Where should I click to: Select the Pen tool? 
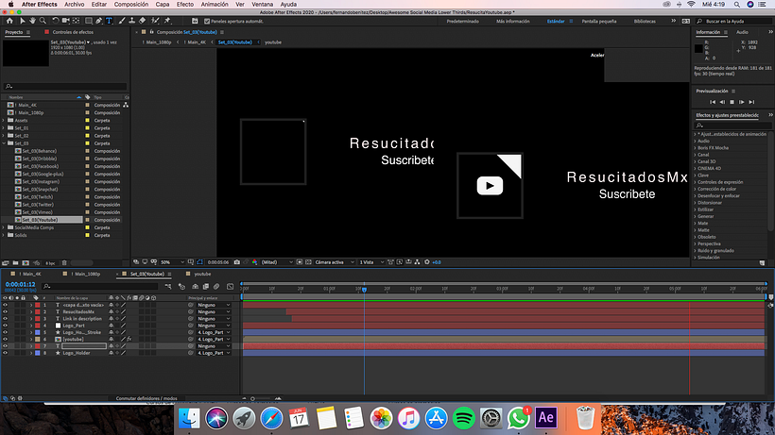click(x=99, y=21)
